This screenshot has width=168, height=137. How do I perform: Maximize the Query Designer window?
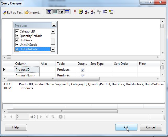[150, 2]
